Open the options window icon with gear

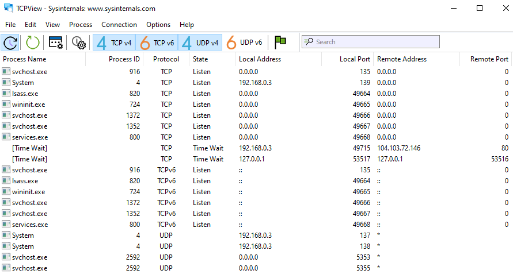[x=56, y=43]
